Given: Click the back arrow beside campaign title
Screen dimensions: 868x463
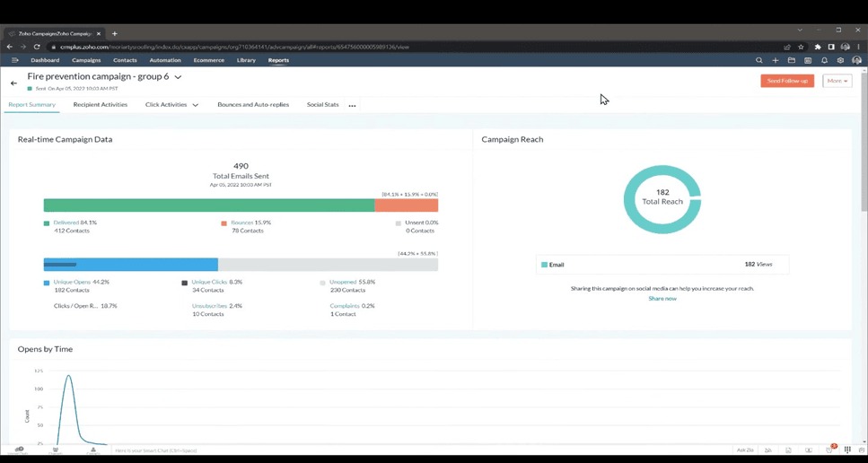Looking at the screenshot, I should tap(13, 83).
